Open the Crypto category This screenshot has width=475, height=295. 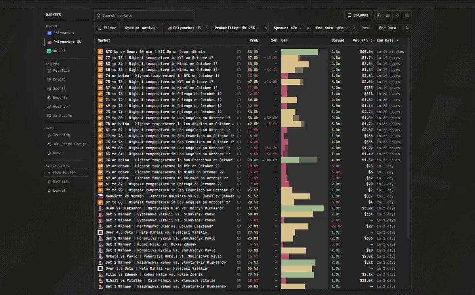[56, 80]
